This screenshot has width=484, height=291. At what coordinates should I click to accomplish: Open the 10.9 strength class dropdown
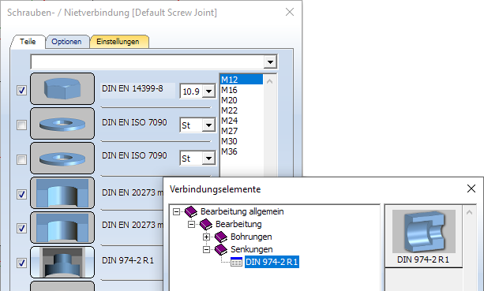209,91
